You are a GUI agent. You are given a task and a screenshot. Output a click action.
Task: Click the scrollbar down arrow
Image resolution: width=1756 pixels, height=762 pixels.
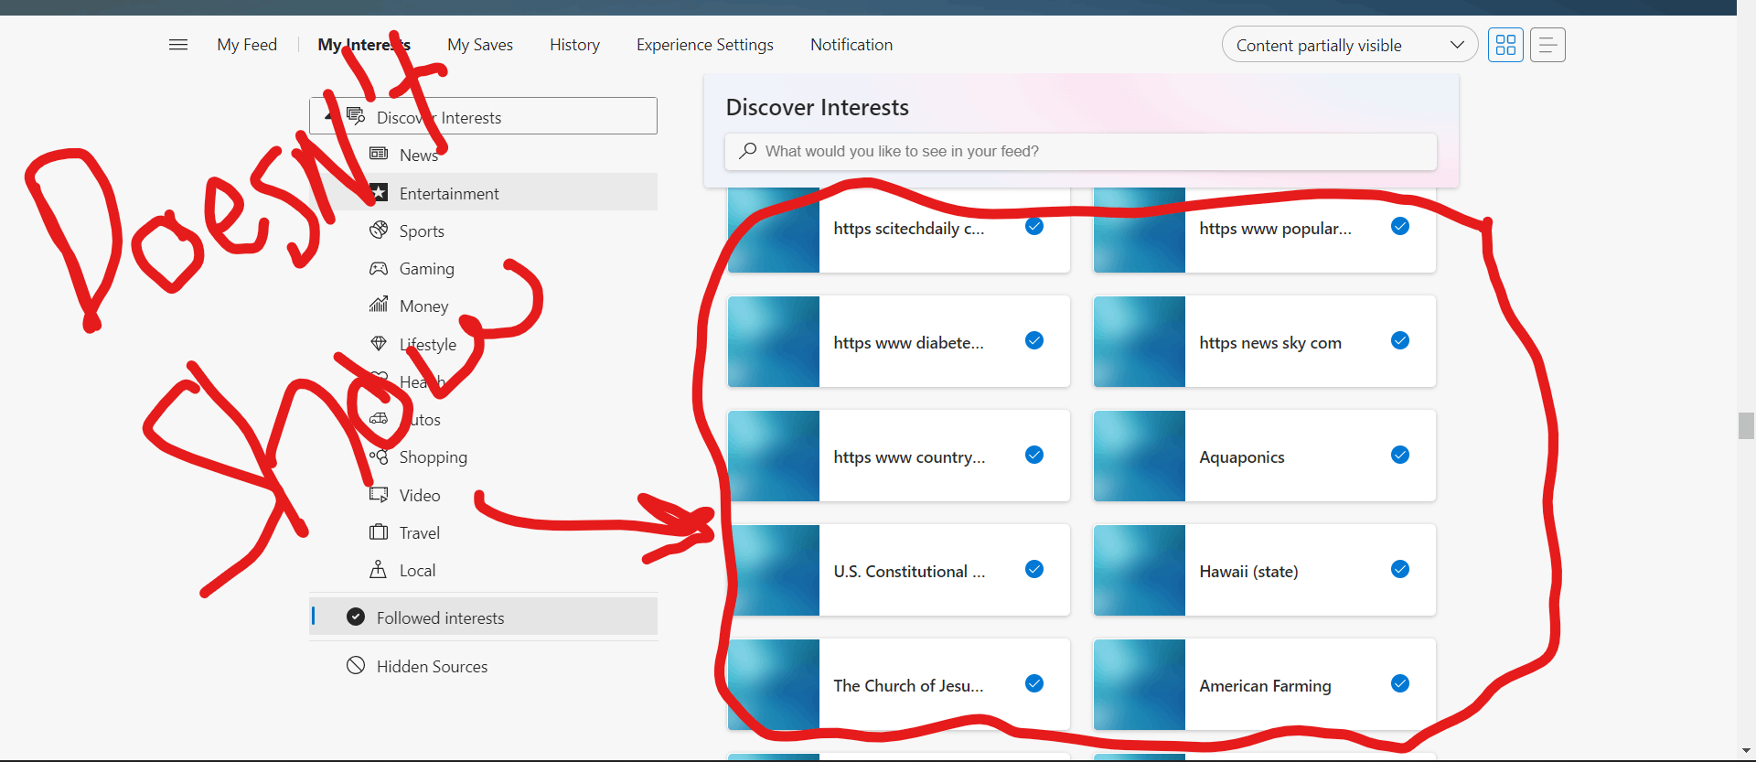[x=1746, y=752]
